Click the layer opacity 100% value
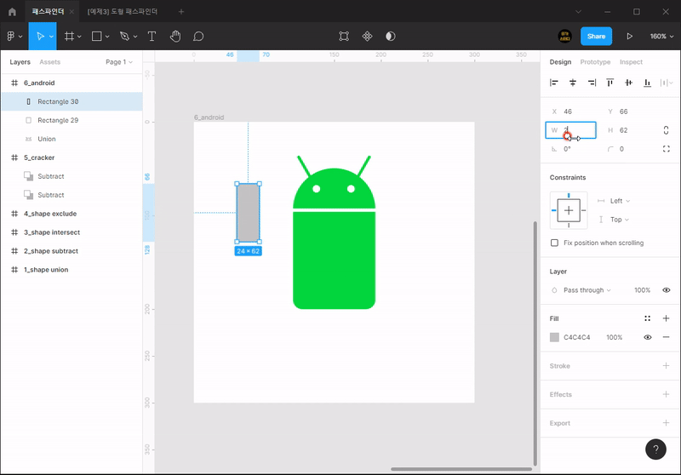Viewport: 681px width, 475px height. (642, 290)
